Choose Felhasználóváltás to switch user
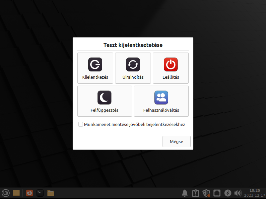266x199 pixels. (x=161, y=101)
